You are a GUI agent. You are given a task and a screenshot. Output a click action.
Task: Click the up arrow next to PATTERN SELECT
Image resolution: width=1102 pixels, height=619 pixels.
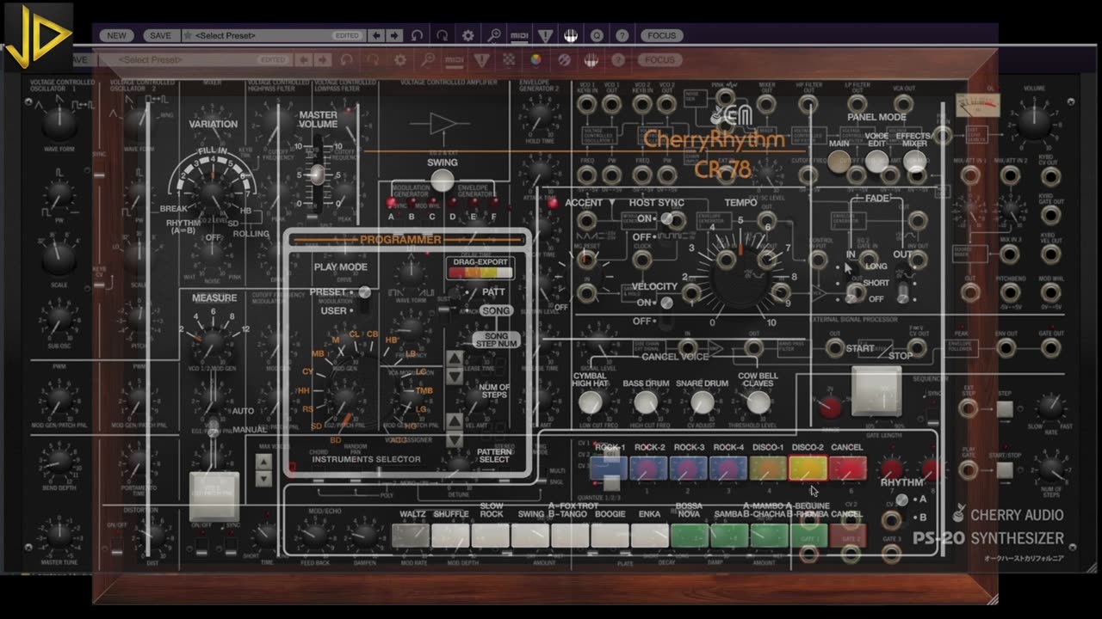tap(454, 420)
